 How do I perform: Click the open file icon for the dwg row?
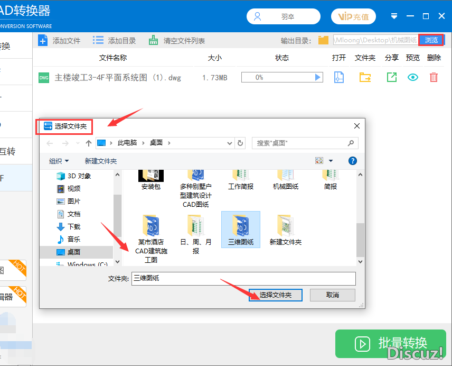[339, 78]
